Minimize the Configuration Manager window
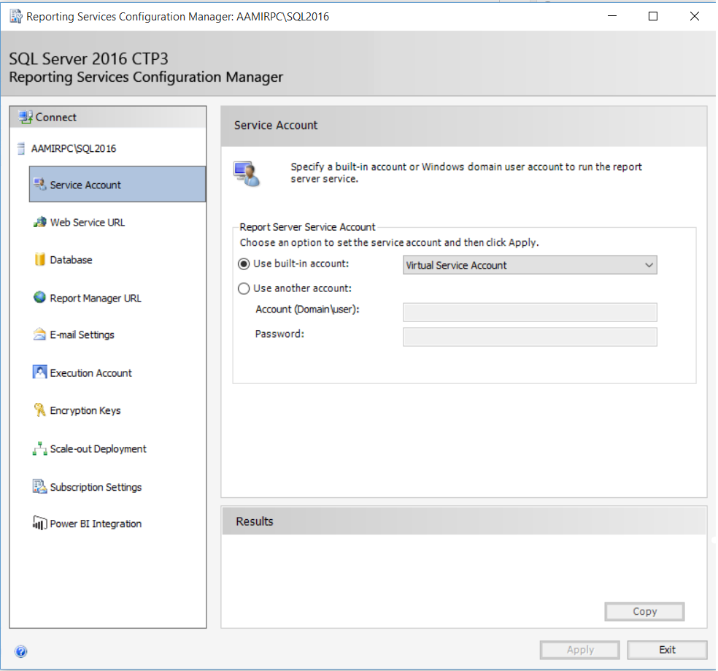Screen dimensions: 718x671 click(612, 16)
